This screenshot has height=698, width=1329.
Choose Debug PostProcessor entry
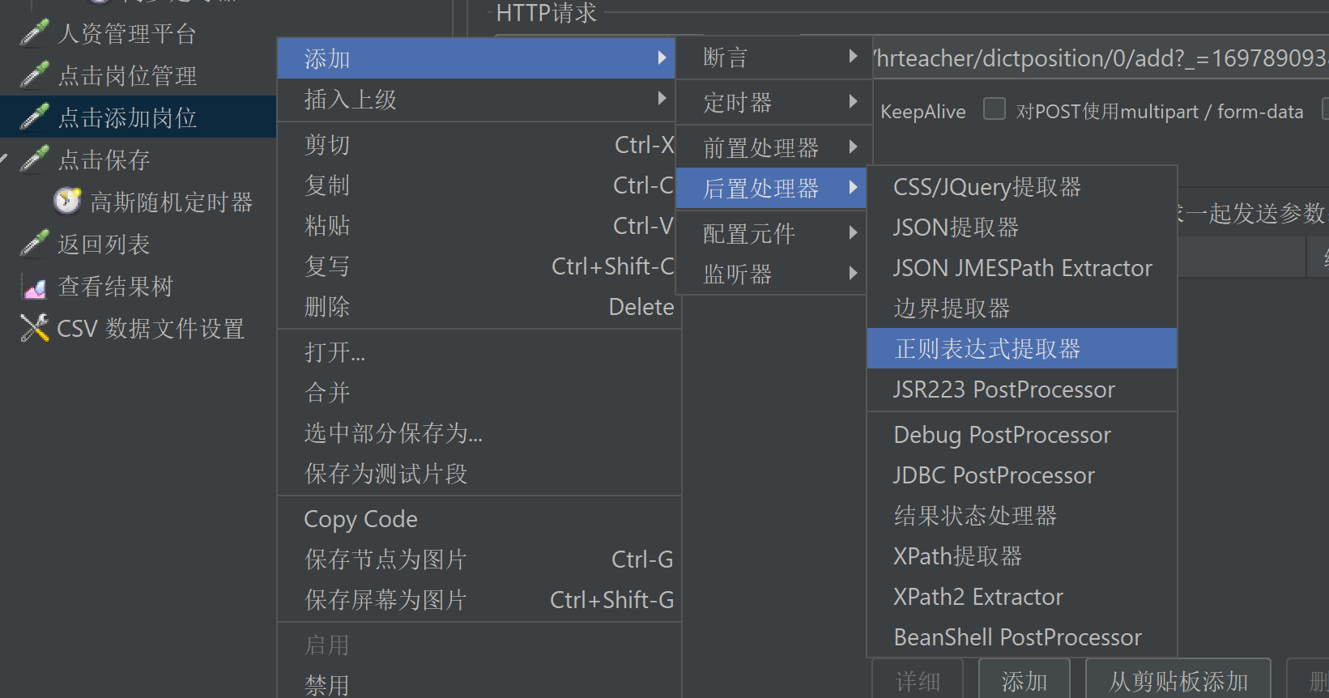(x=1022, y=435)
